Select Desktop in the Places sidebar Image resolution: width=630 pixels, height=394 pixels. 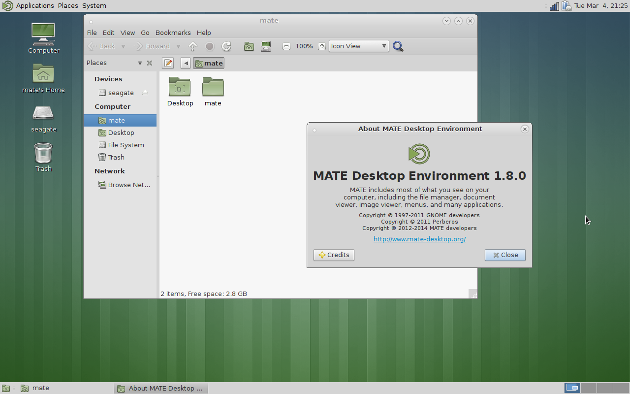(x=120, y=132)
